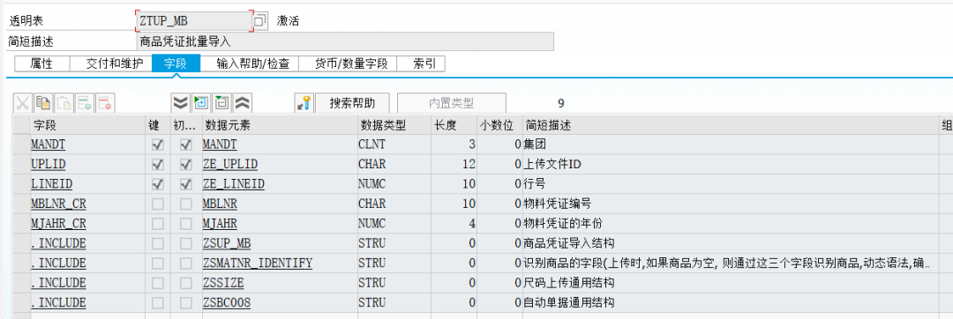This screenshot has width=953, height=319.
Task: Click length value 12 in UPLID row
Action: [469, 165]
